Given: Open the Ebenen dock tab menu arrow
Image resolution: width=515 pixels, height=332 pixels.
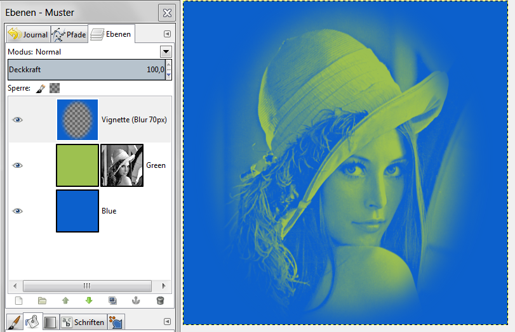Looking at the screenshot, I should [167, 34].
